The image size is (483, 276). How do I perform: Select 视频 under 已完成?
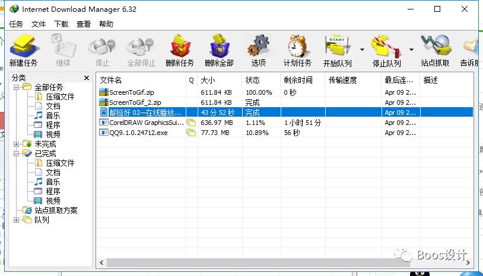53,201
